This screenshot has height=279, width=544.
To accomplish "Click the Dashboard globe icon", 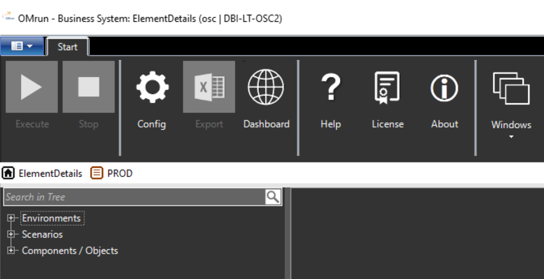I will pyautogui.click(x=266, y=88).
